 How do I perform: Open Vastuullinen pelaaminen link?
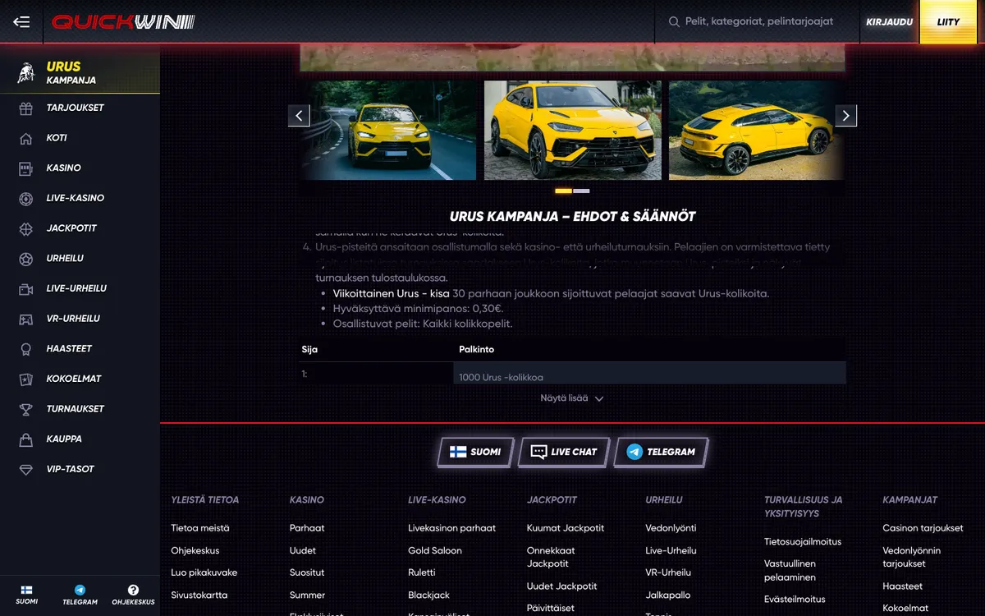point(790,571)
